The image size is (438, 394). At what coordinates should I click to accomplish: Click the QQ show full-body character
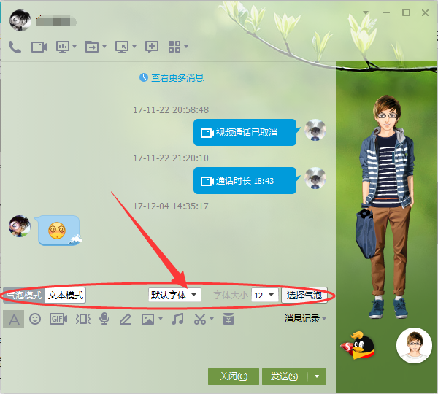click(386, 206)
